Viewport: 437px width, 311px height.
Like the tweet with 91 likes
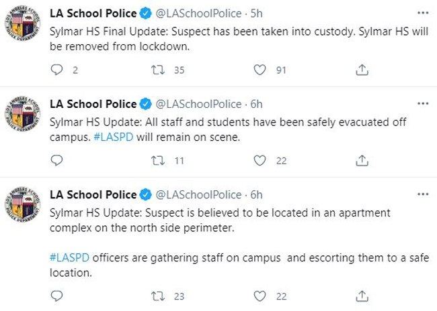(x=260, y=70)
